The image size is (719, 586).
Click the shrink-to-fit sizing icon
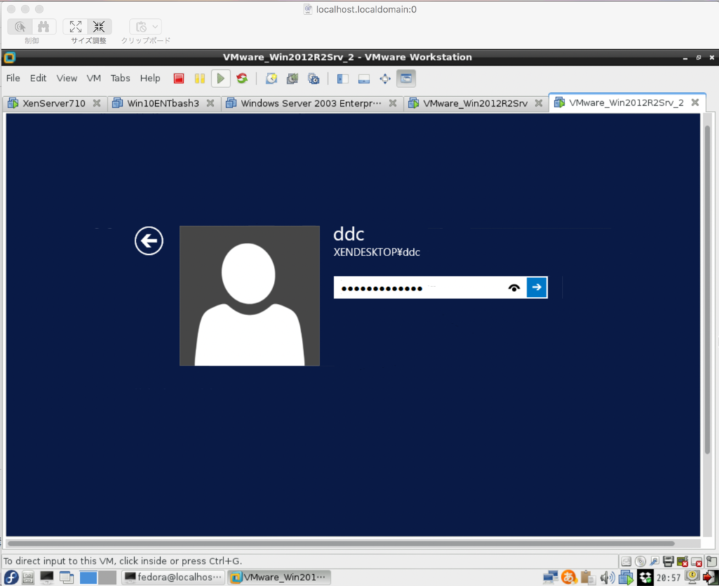click(x=99, y=27)
